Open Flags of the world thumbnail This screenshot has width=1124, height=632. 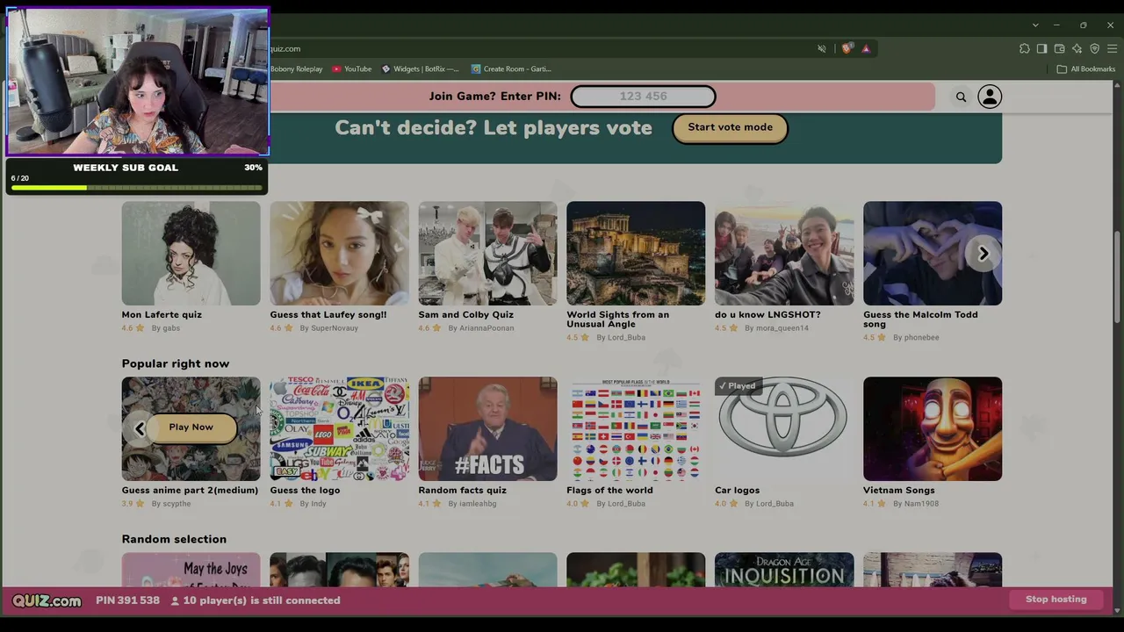[x=636, y=429]
